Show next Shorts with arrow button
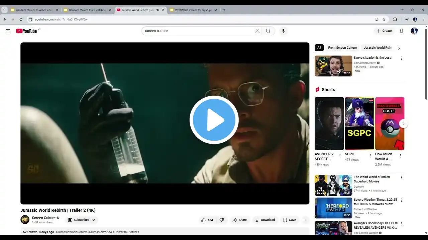 pos(403,124)
